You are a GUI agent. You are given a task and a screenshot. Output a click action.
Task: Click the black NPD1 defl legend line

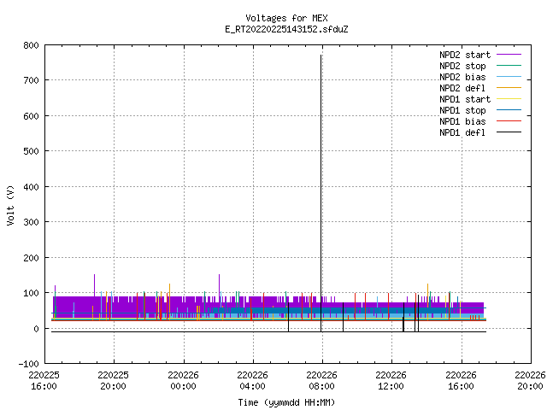pos(509,132)
